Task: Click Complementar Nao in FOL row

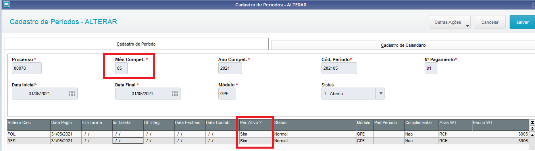Action: [421, 134]
